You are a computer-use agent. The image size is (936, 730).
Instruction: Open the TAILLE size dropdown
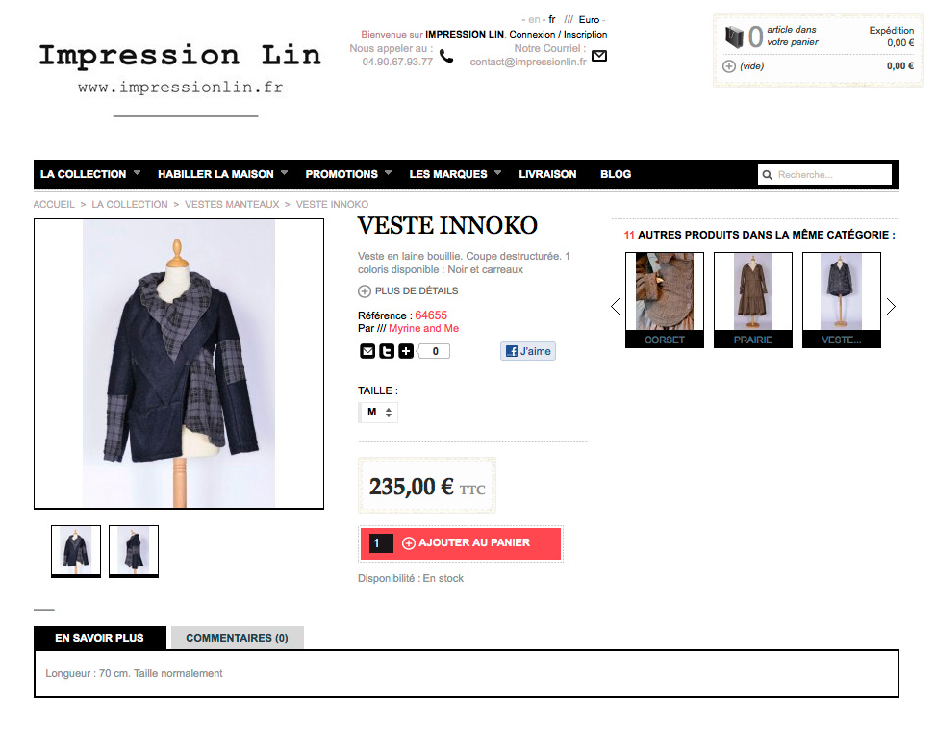[378, 413]
